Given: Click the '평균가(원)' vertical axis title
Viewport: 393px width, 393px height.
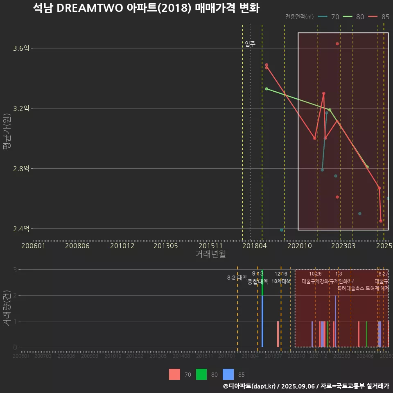Looking at the screenshot, I should pos(7,131).
